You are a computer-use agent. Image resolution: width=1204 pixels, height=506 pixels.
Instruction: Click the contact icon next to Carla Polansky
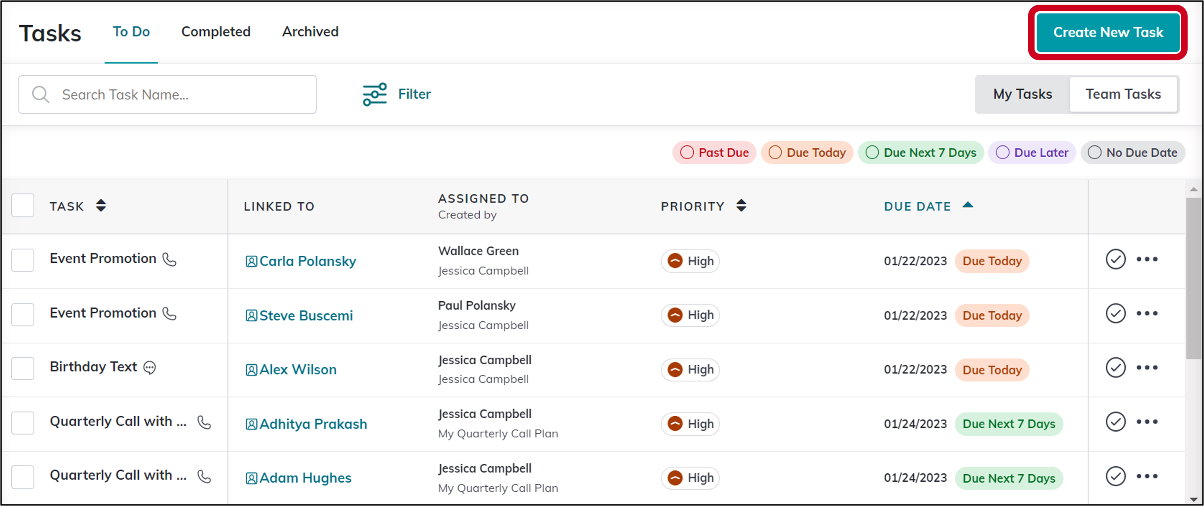click(251, 261)
